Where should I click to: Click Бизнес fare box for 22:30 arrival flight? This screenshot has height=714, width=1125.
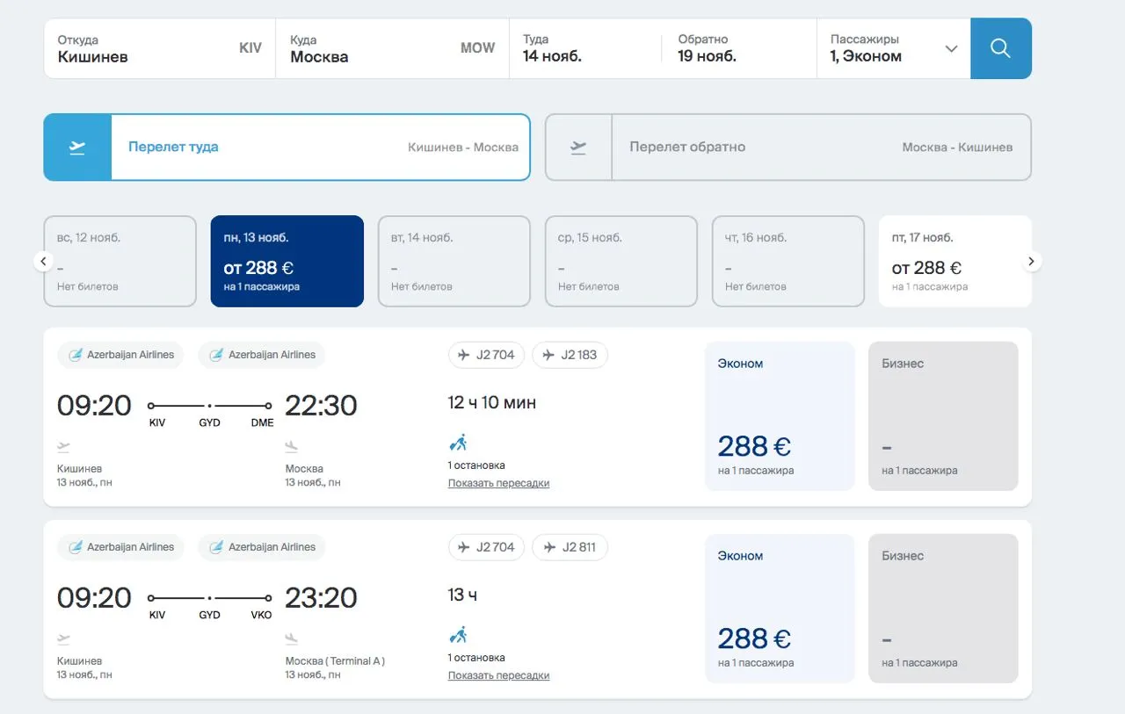943,416
